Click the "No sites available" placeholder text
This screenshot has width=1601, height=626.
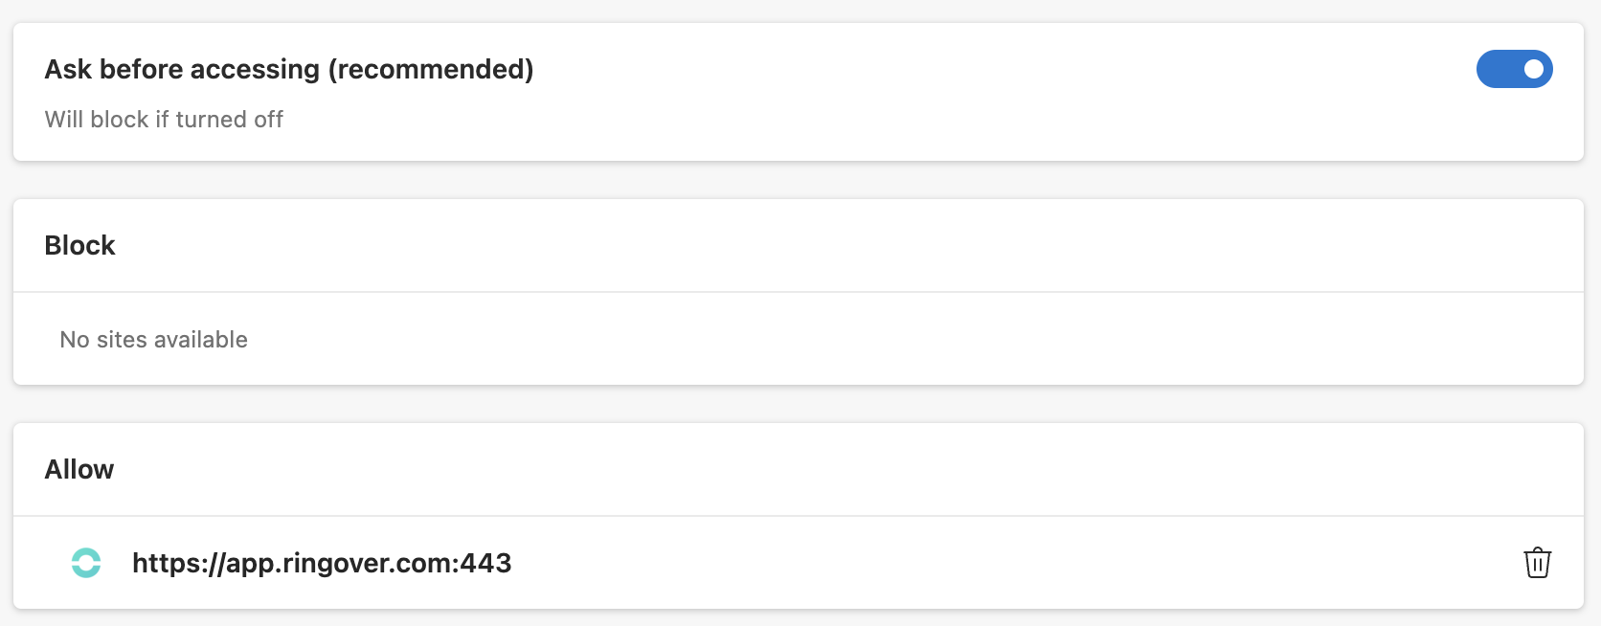tap(153, 340)
